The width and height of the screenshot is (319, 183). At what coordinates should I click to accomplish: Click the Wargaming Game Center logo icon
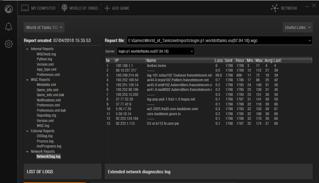coord(9,9)
